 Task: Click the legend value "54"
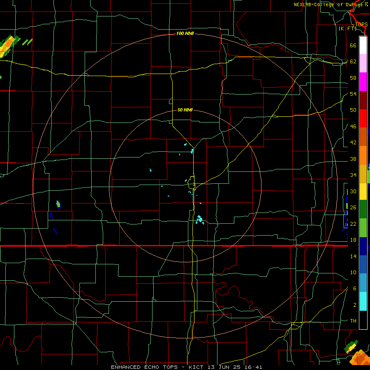[x=353, y=94]
